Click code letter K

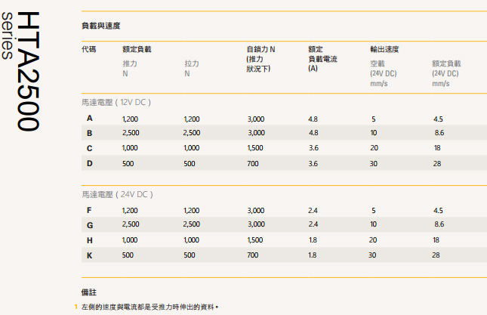pos(89,255)
